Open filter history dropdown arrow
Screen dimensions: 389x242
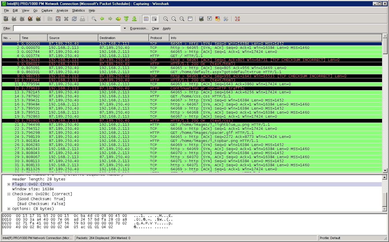pyautogui.click(x=125, y=28)
